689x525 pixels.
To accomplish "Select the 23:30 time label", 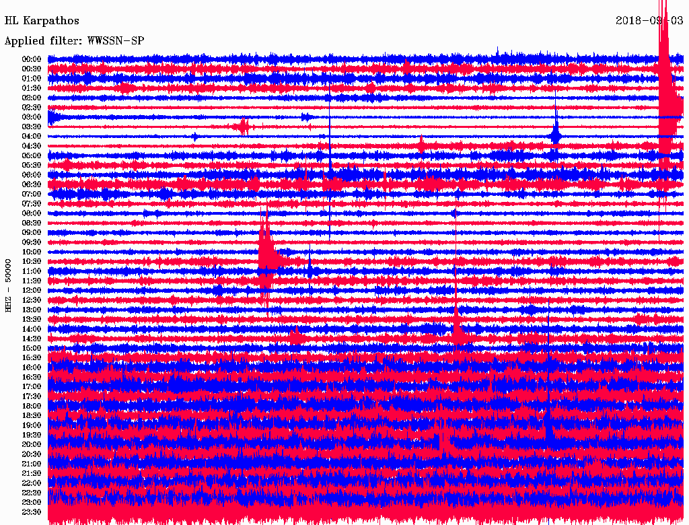I will [31, 512].
